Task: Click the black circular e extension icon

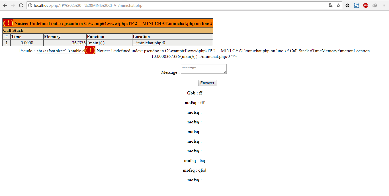Action: pos(347,5)
